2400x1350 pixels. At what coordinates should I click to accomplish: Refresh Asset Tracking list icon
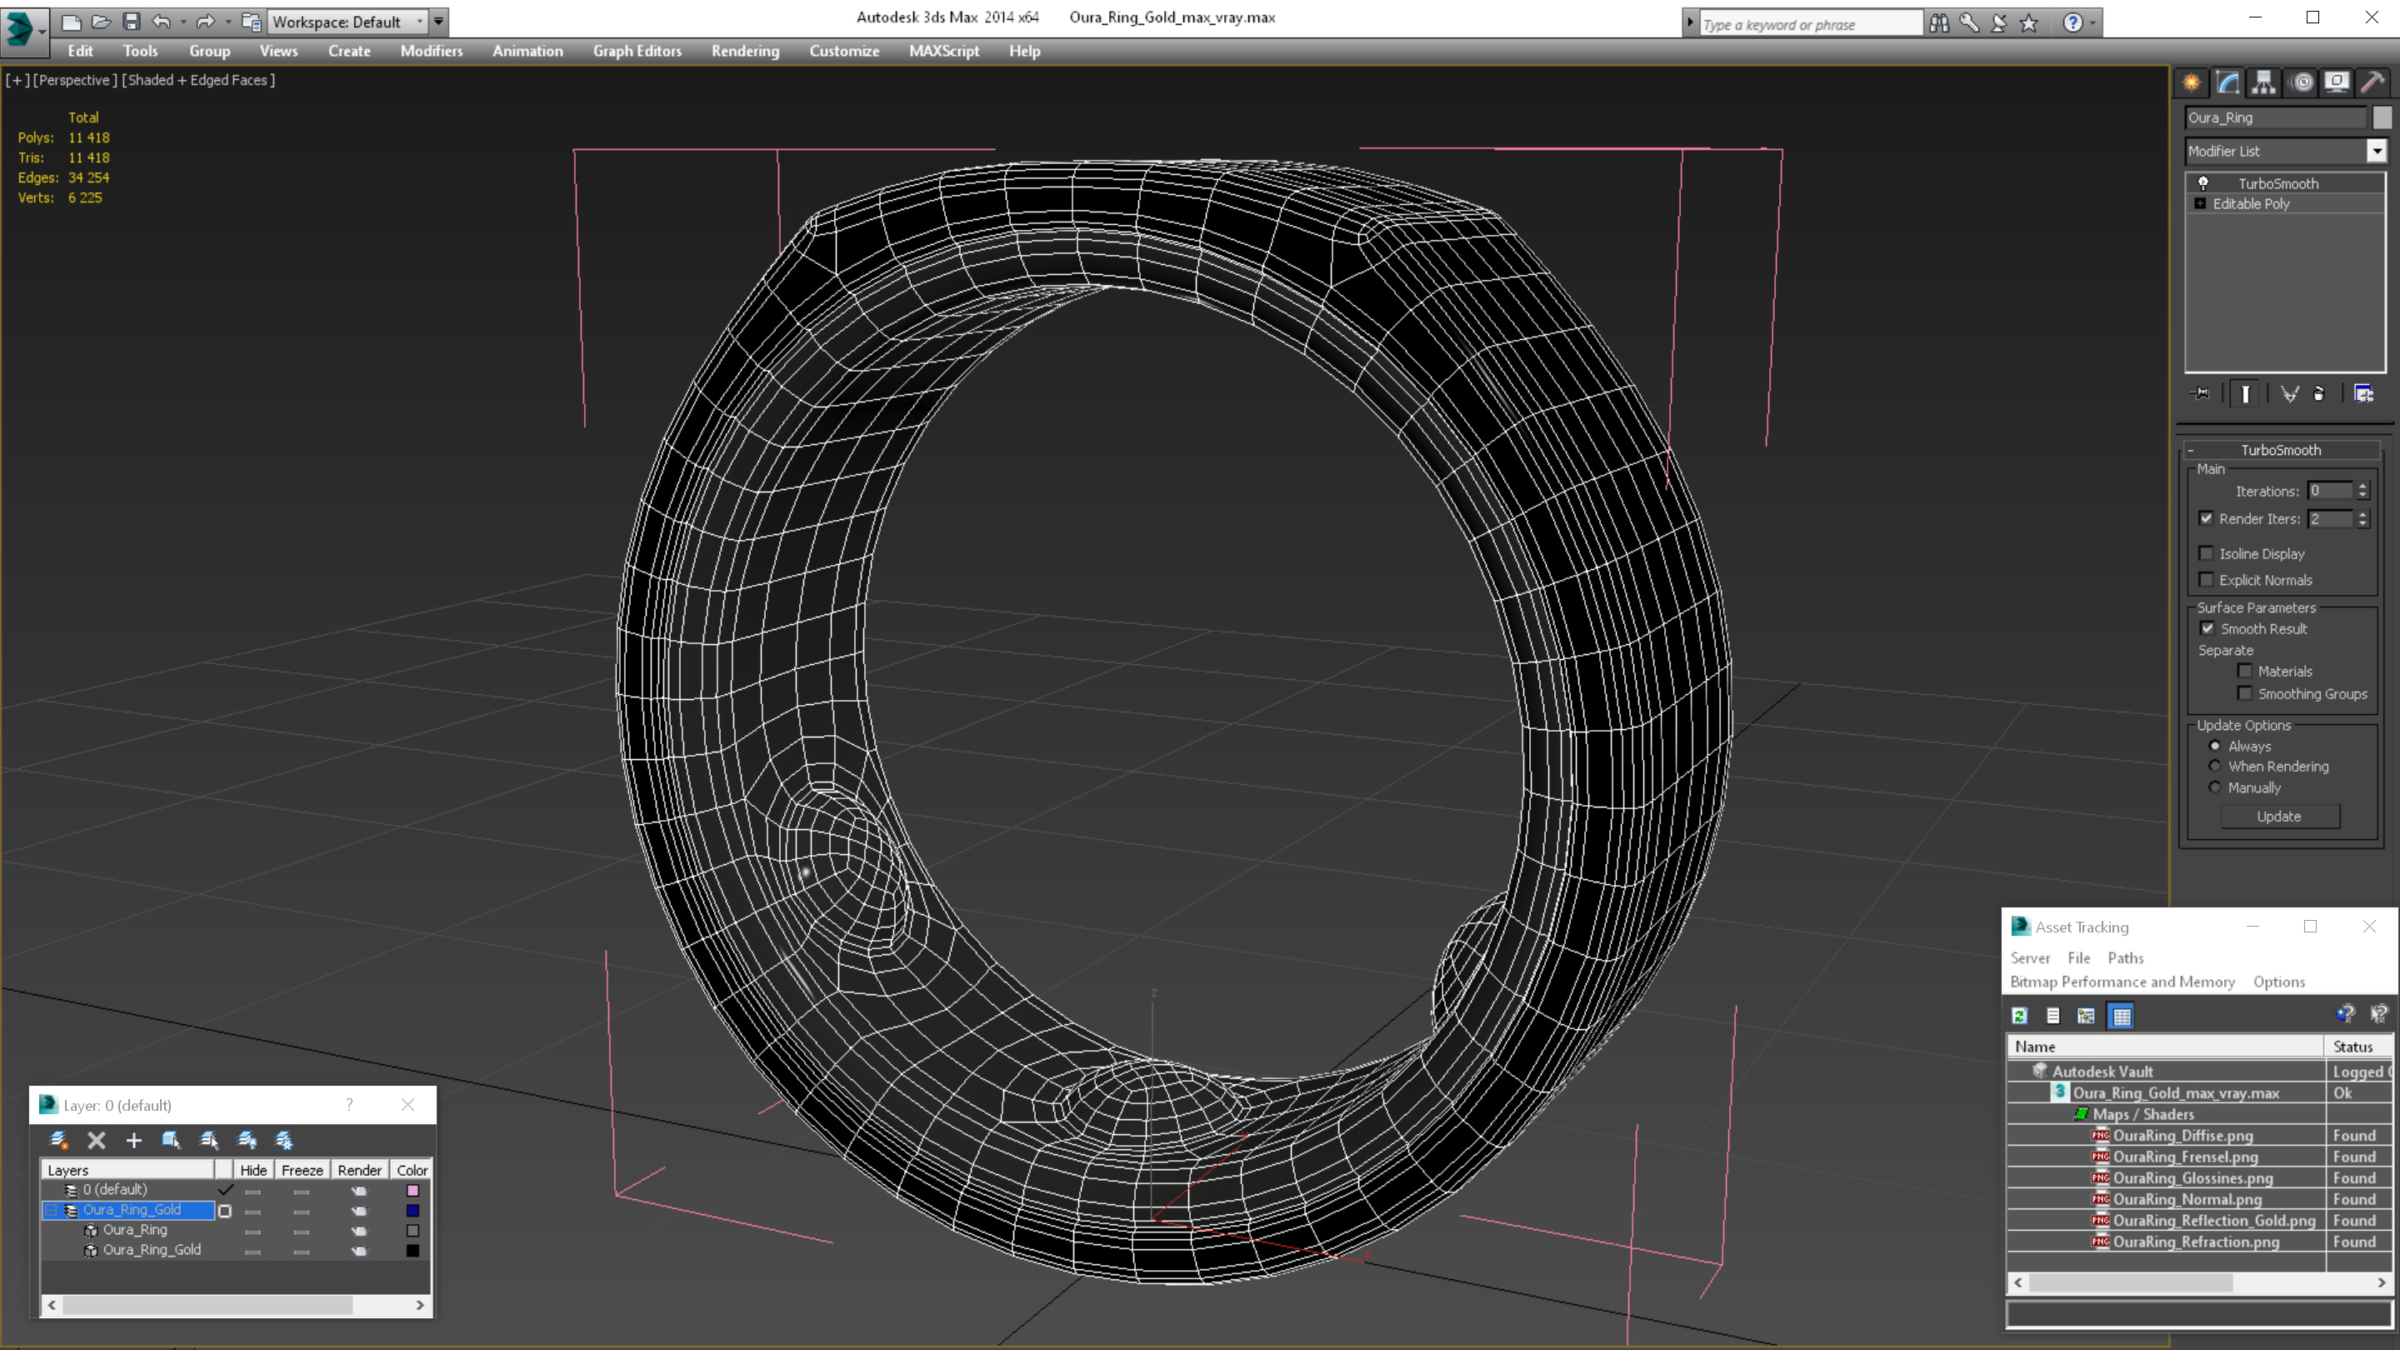pyautogui.click(x=2020, y=1017)
